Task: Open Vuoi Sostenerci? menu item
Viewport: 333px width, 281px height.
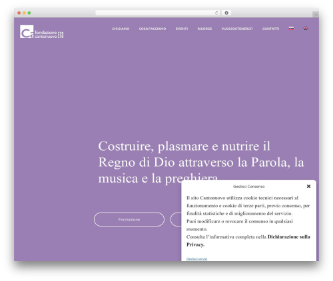Action: pyautogui.click(x=237, y=29)
